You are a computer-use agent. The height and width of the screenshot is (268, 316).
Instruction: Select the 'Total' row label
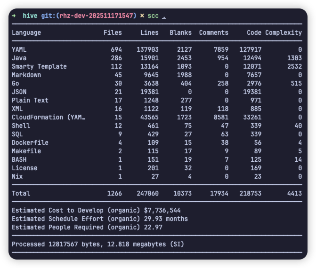(x=21, y=193)
